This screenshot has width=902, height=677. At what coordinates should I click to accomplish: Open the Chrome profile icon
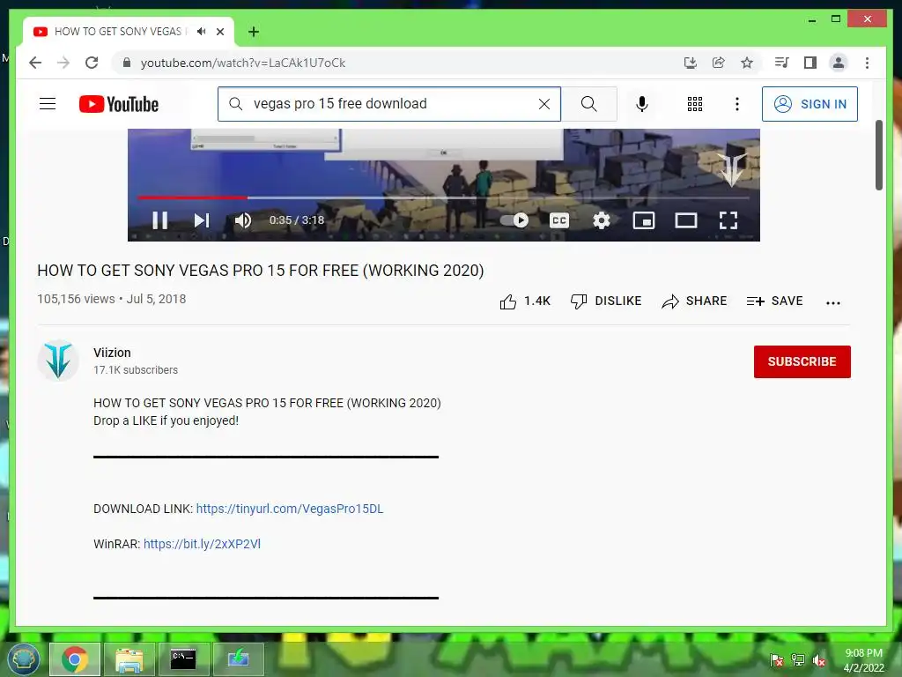tap(839, 63)
